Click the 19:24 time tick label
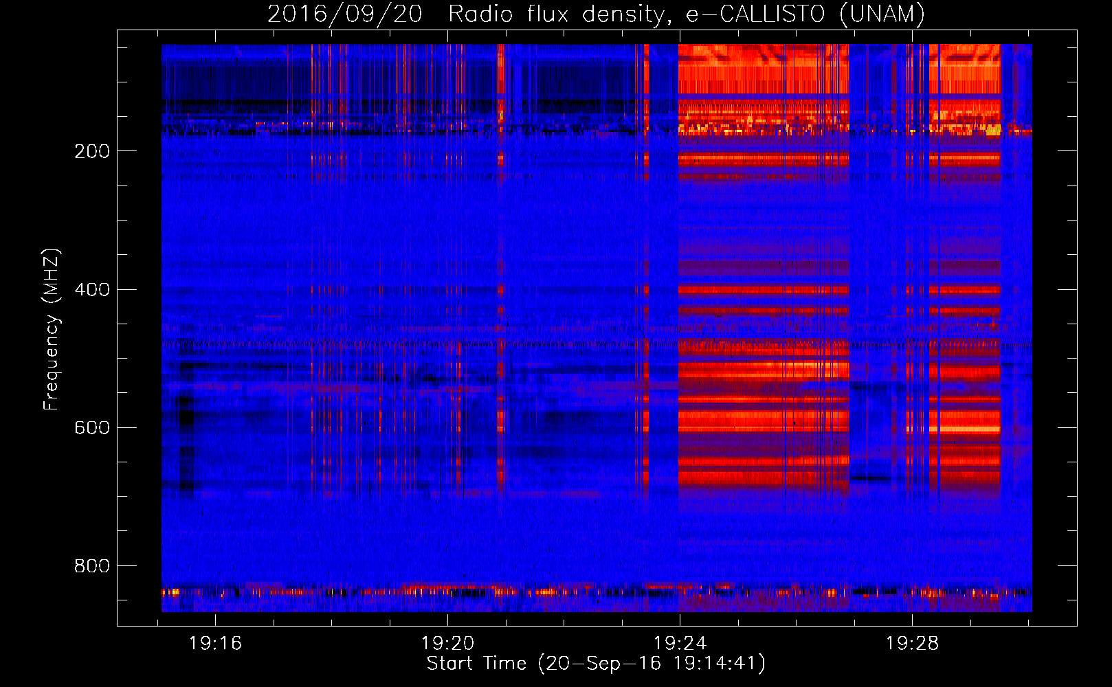 click(x=680, y=644)
